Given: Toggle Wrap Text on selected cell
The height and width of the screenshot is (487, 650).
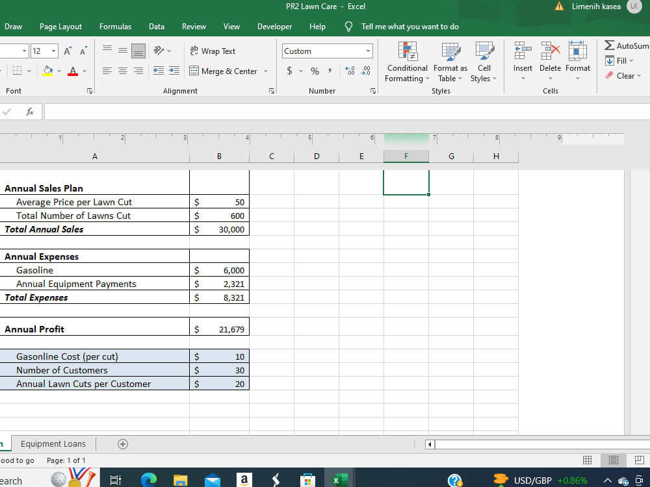Looking at the screenshot, I should tap(213, 51).
